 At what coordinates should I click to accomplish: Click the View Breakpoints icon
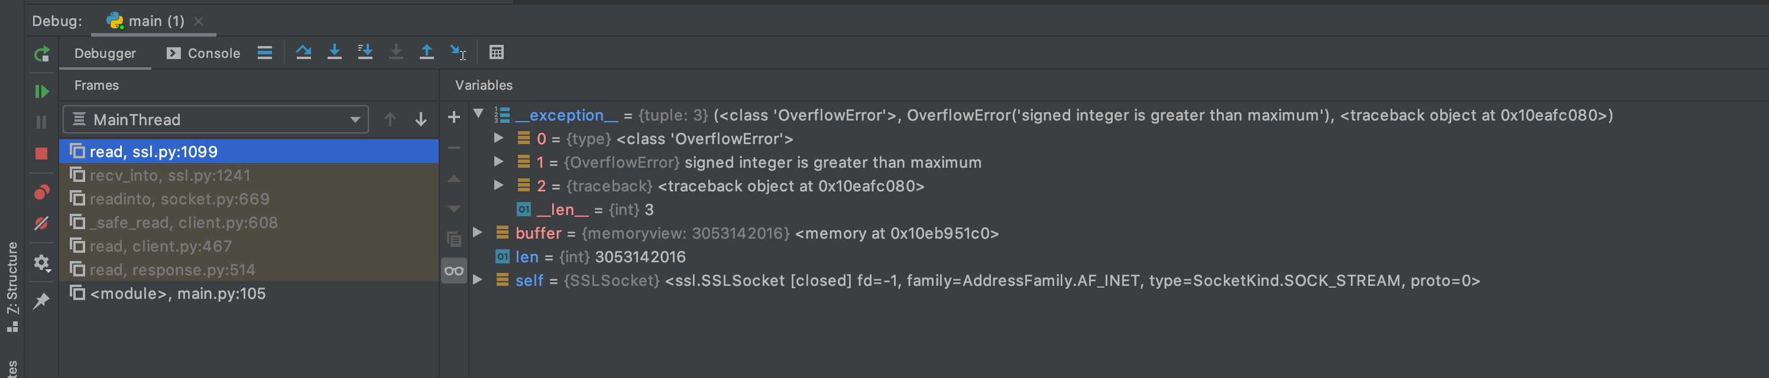tap(41, 192)
